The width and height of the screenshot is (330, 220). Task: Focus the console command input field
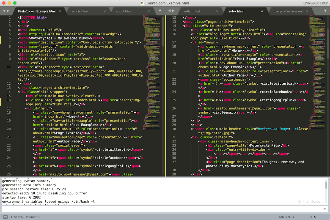[162, 209]
